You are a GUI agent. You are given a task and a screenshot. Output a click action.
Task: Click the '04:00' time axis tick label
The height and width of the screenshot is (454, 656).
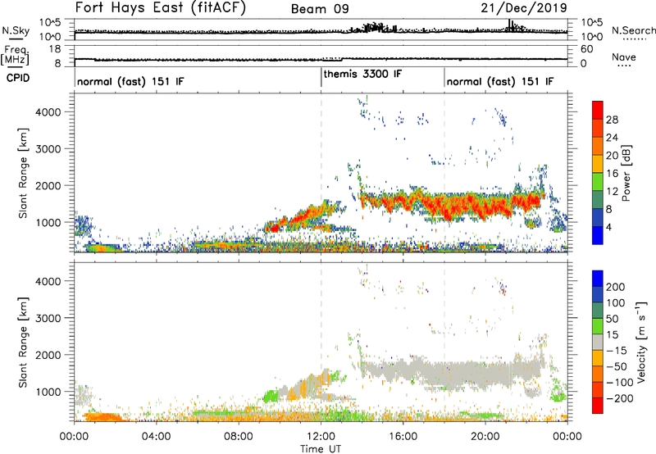[x=156, y=437]
